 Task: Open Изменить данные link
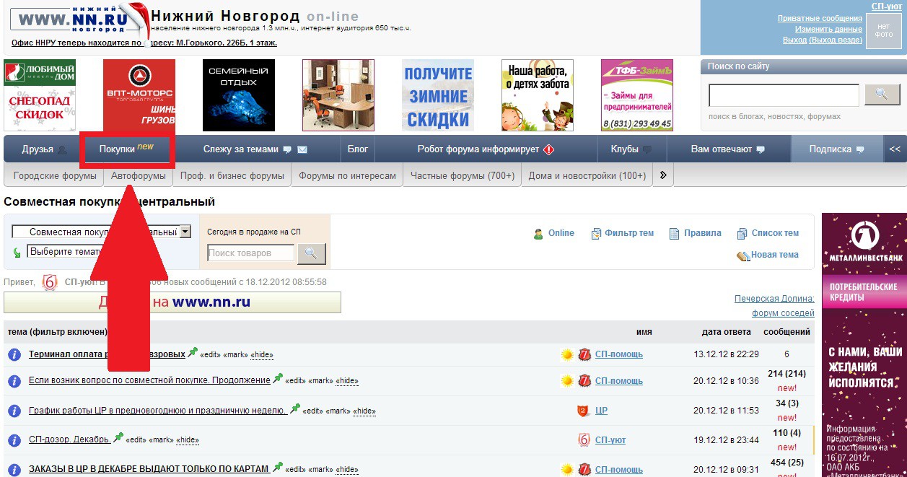tap(828, 29)
